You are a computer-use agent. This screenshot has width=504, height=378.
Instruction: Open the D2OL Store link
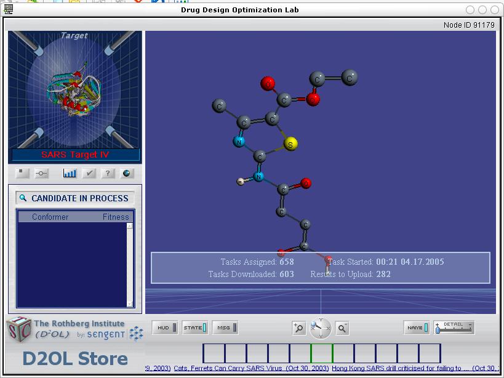75,359
